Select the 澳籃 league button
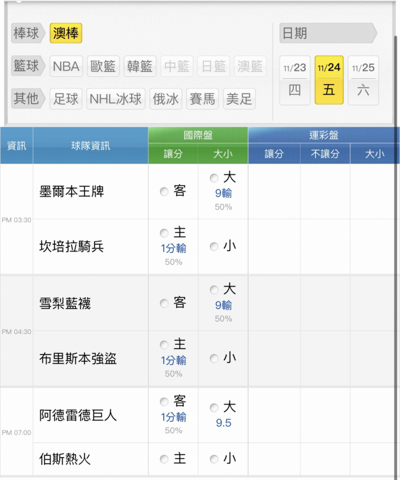The image size is (400, 480). coord(250,66)
